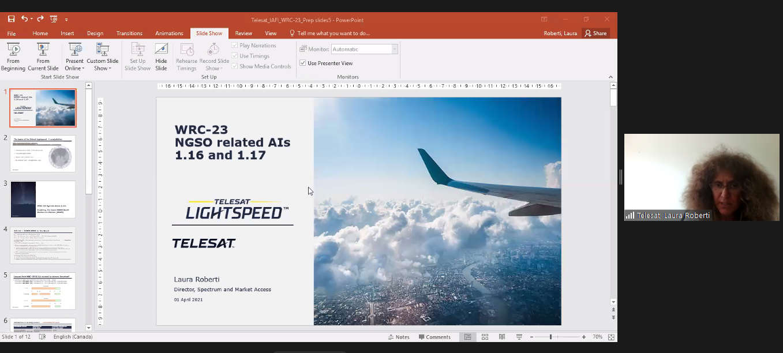Open the Notes pane from status bar
The image size is (783, 353).
point(399,337)
